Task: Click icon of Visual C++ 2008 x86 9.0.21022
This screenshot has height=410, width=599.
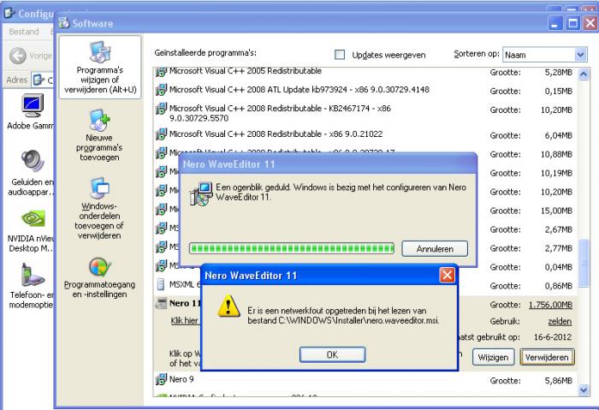Action: (x=161, y=134)
